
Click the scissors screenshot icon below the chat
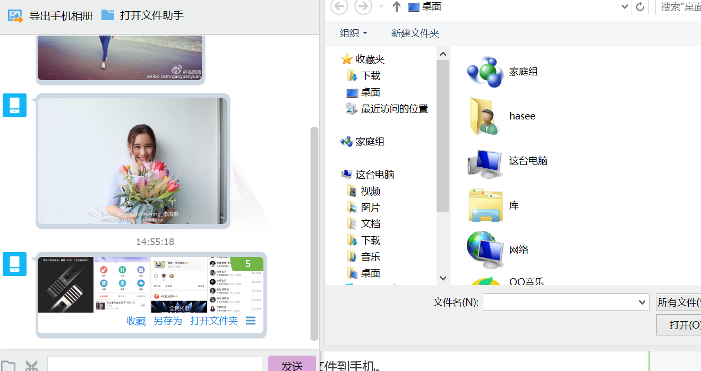(32, 366)
